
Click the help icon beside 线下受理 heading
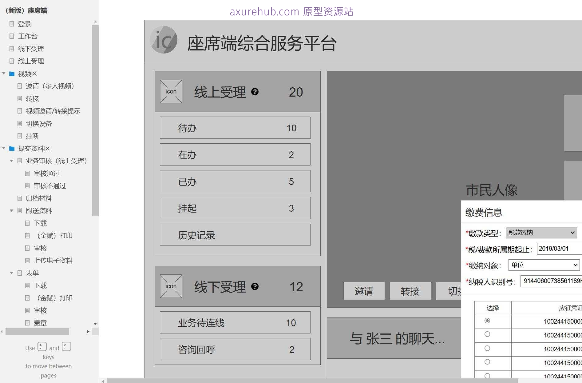255,286
